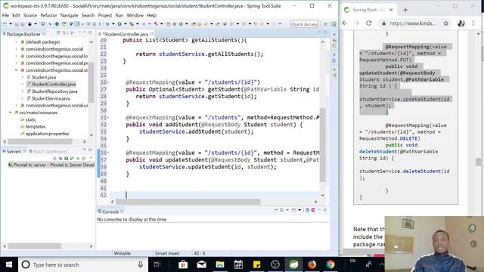Click the Windows Start button
The image size is (484, 272).
tap(9, 264)
